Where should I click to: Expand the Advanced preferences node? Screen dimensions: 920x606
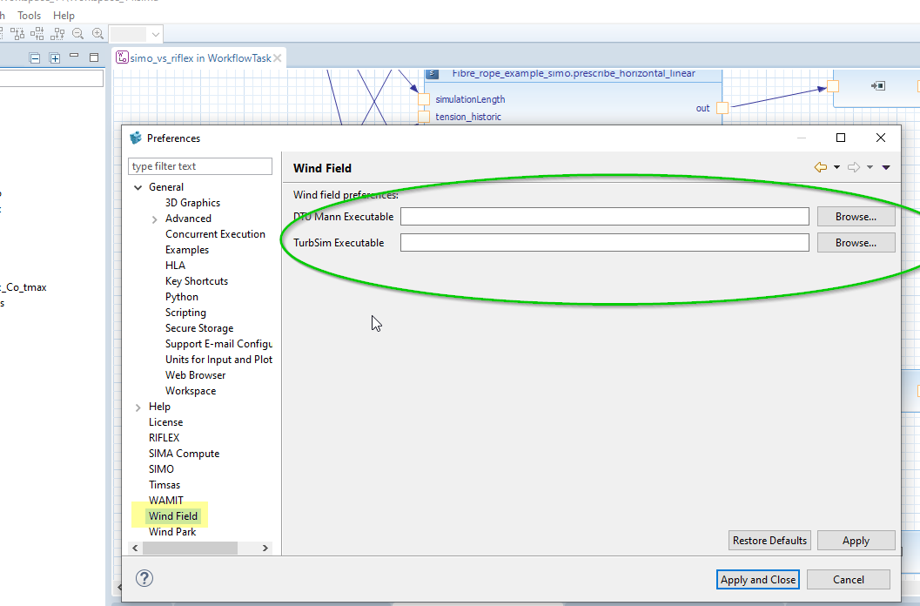tap(154, 219)
